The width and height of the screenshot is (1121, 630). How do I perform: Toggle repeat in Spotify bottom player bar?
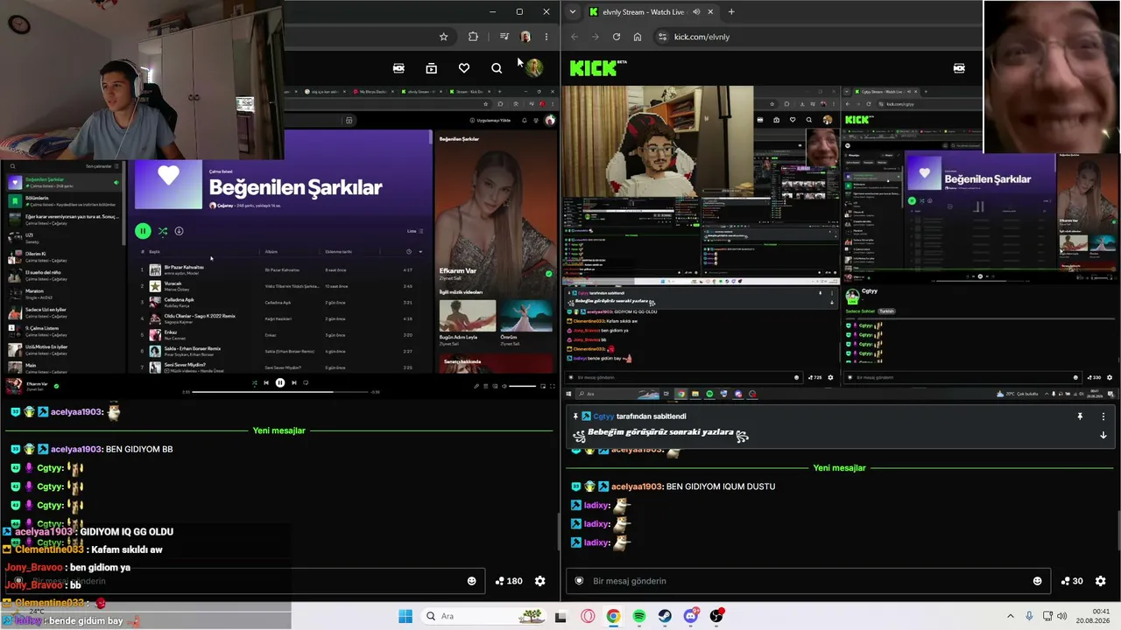point(306,382)
